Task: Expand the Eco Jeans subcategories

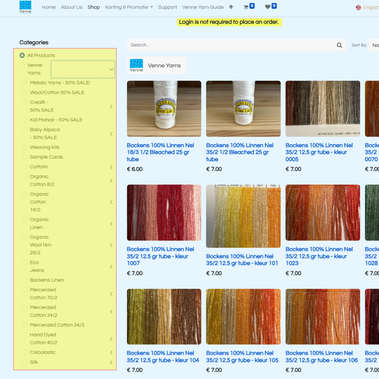Action: [x=112, y=266]
